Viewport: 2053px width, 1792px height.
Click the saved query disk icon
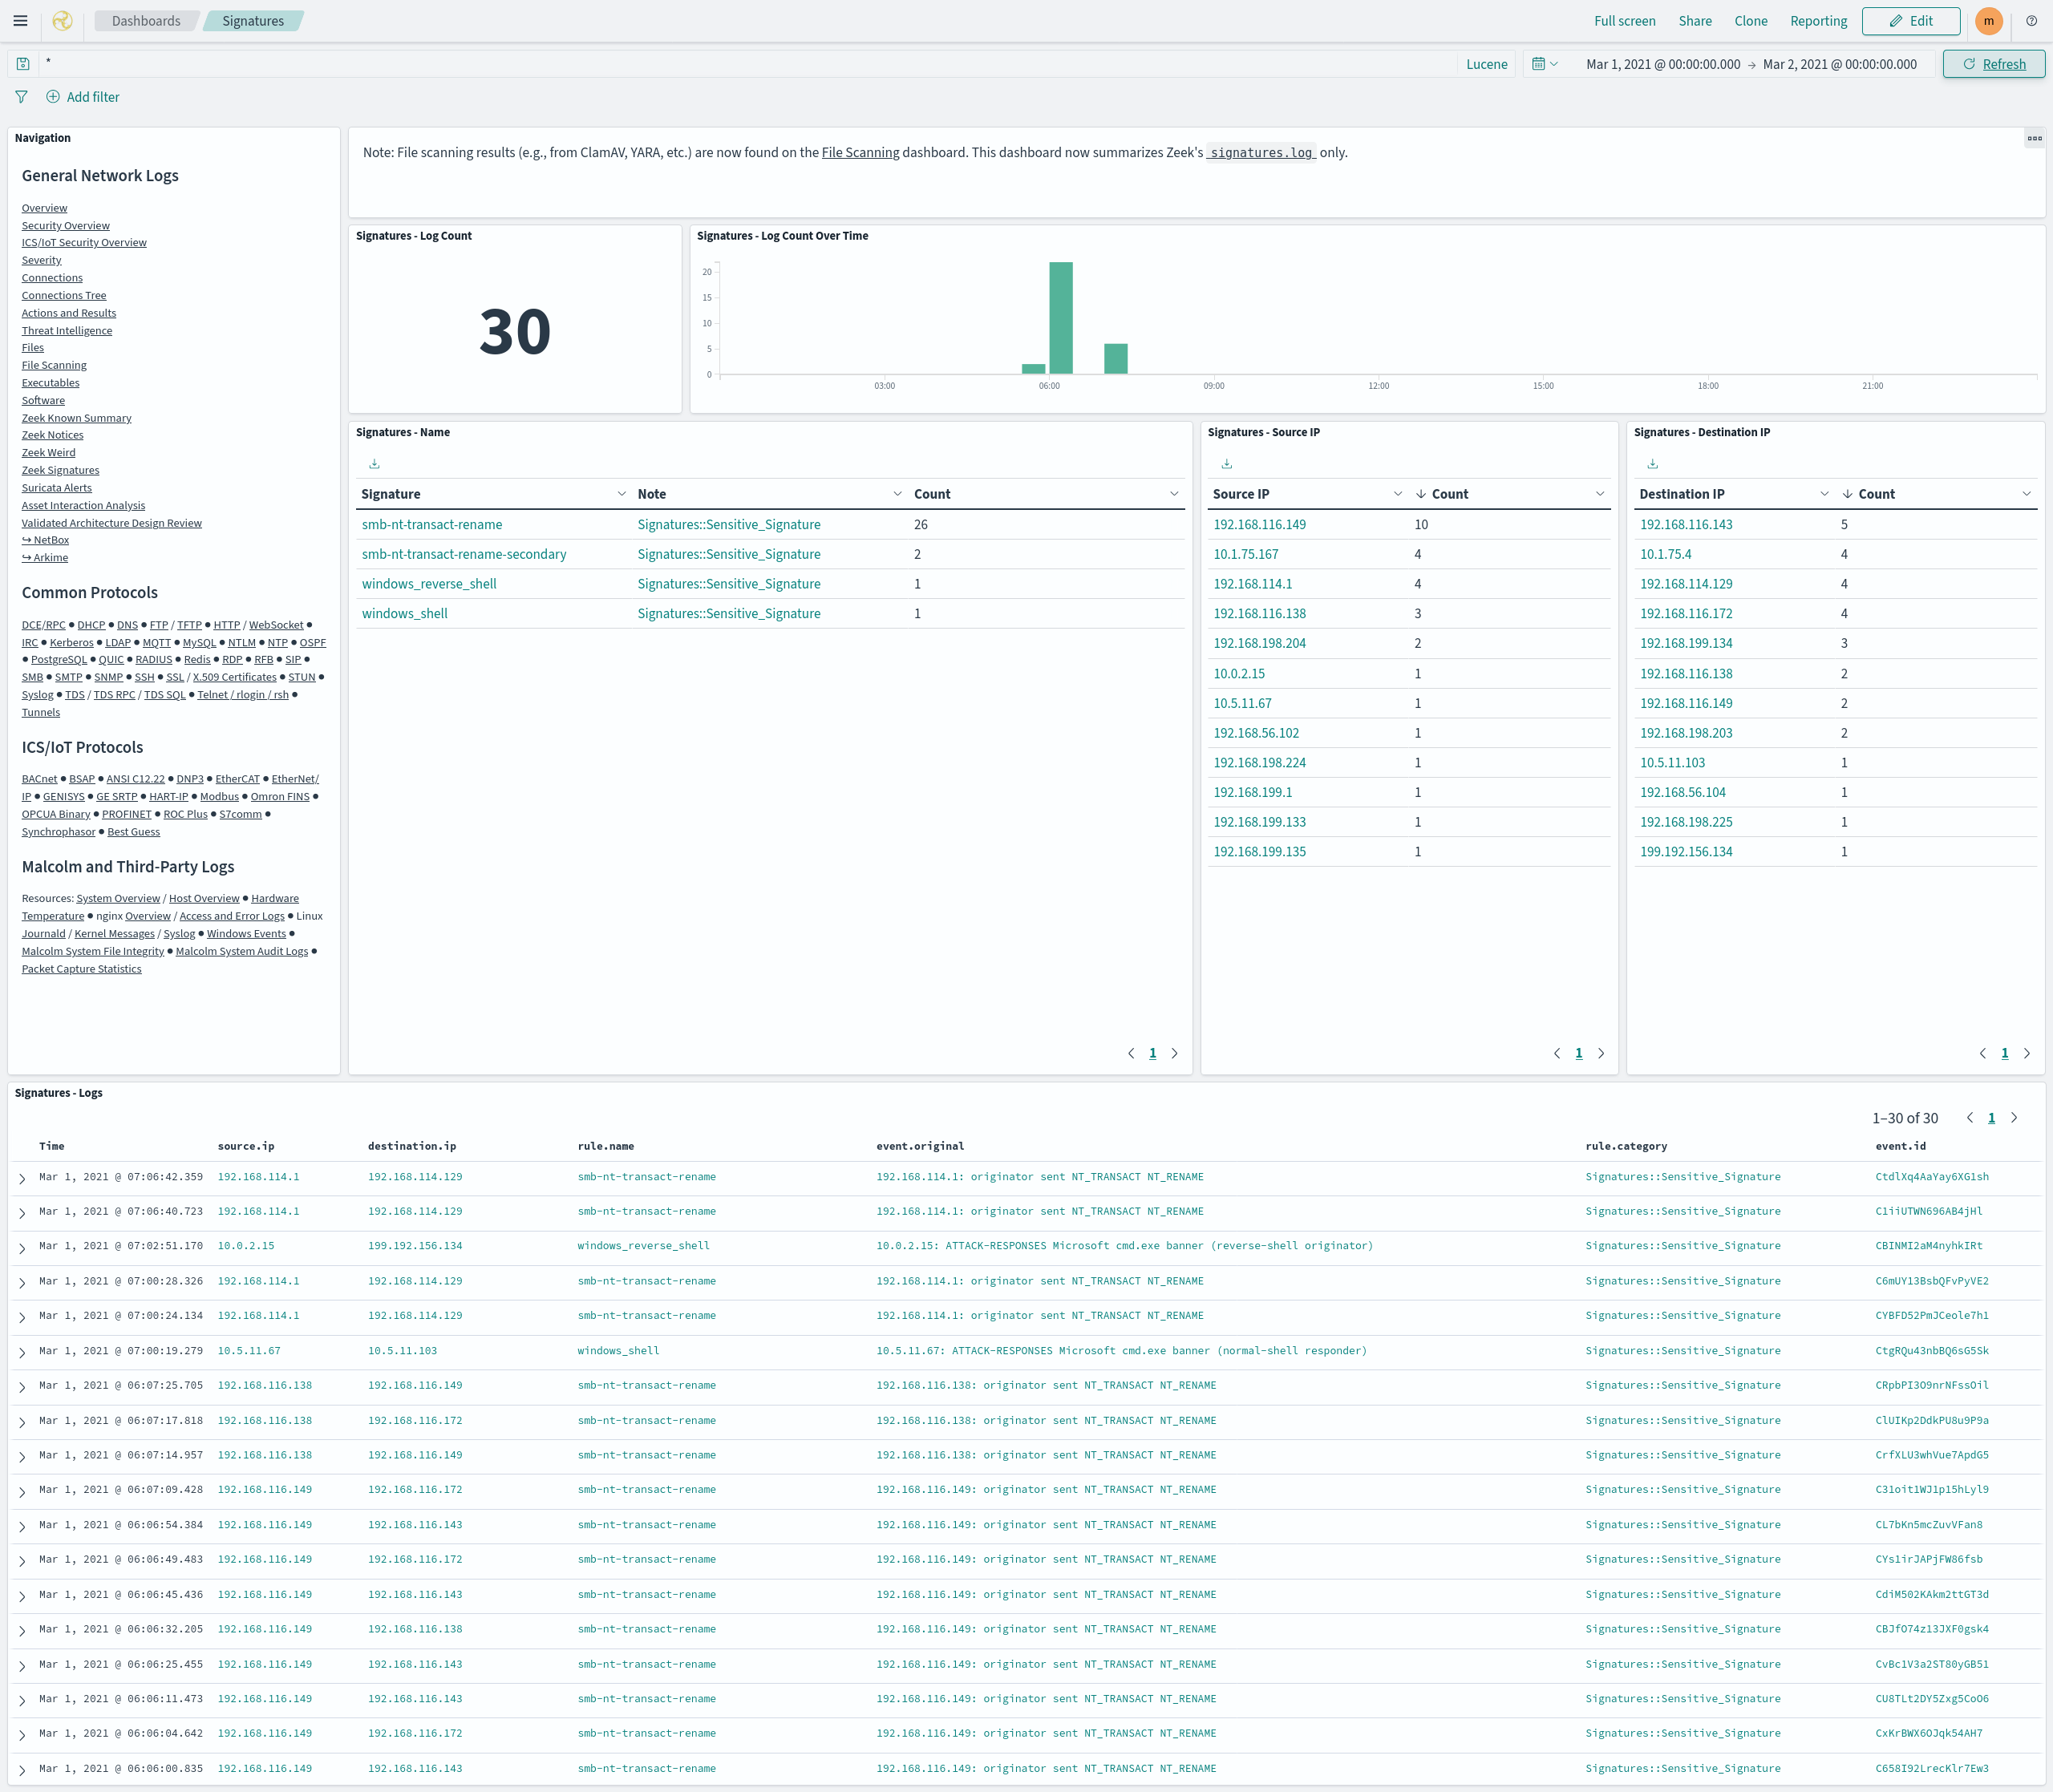(x=23, y=64)
